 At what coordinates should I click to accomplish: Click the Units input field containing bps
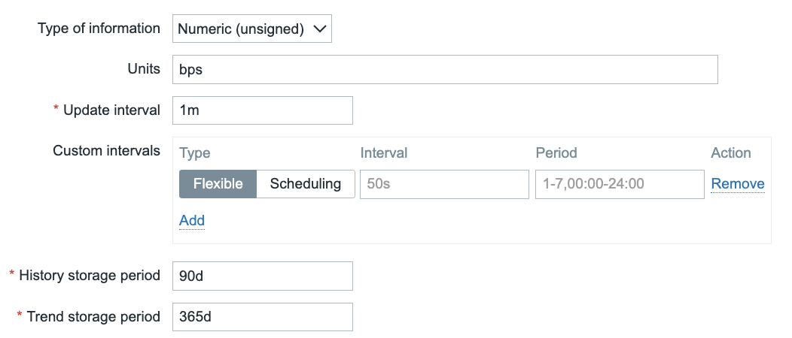pos(444,70)
